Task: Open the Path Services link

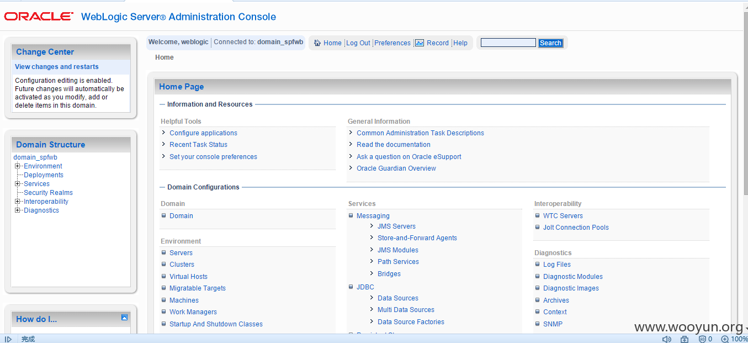Action: [x=398, y=262]
